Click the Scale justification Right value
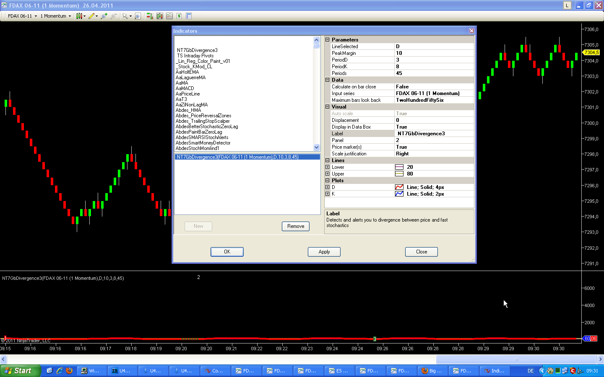 click(434, 154)
